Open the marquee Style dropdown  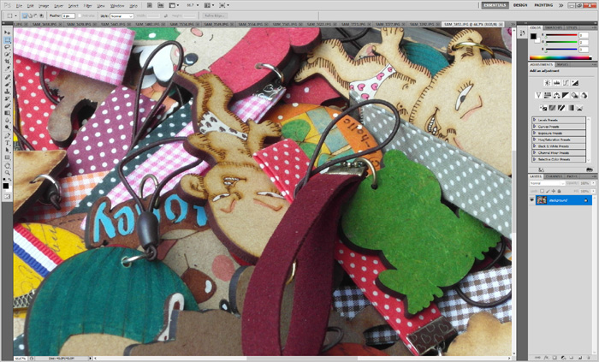[121, 15]
